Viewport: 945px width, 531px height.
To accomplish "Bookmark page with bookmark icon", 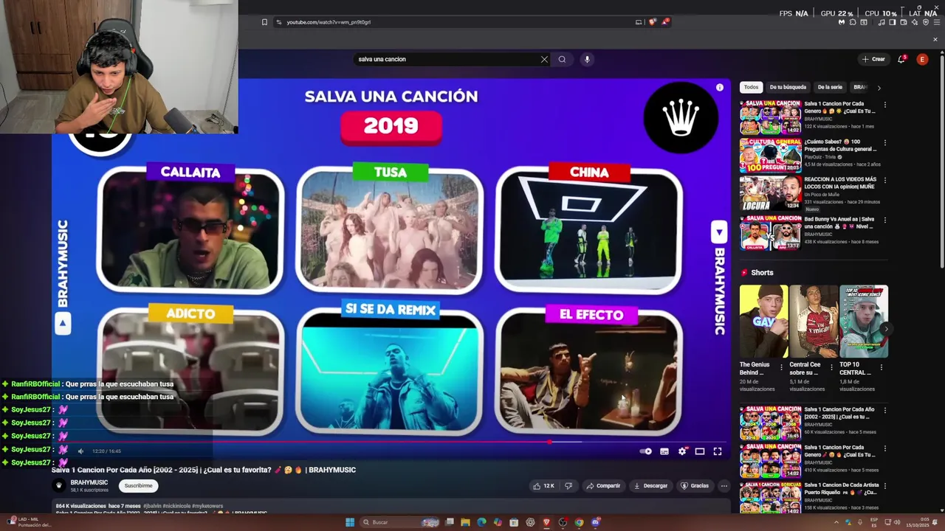I will click(264, 22).
